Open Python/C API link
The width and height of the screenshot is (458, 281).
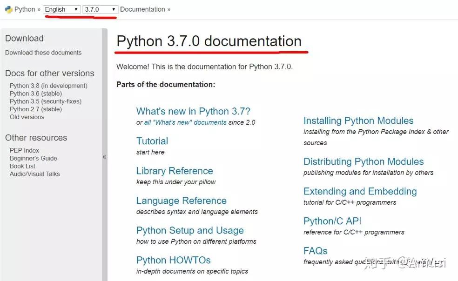[332, 221]
